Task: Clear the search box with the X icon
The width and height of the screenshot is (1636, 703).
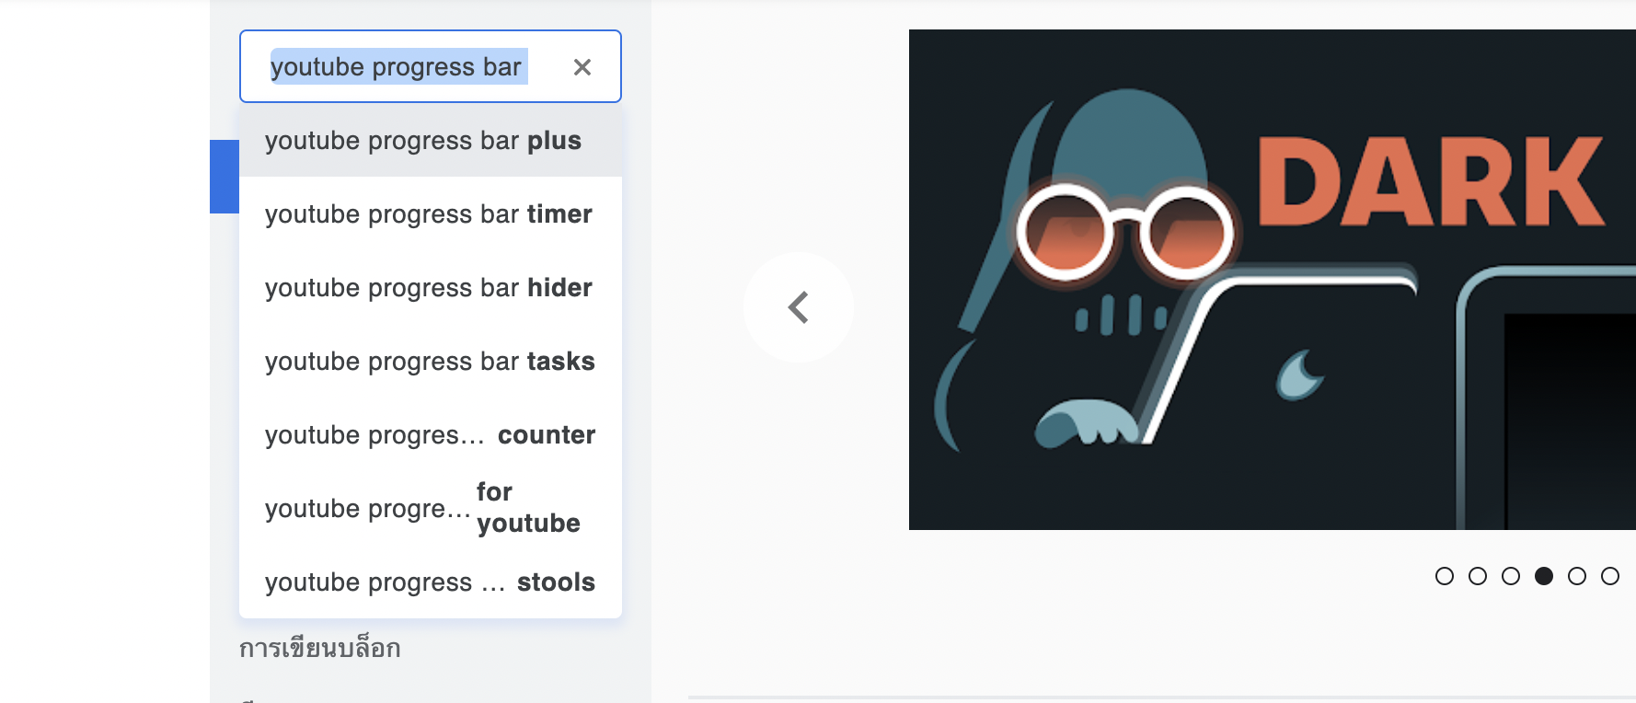Action: 582,67
